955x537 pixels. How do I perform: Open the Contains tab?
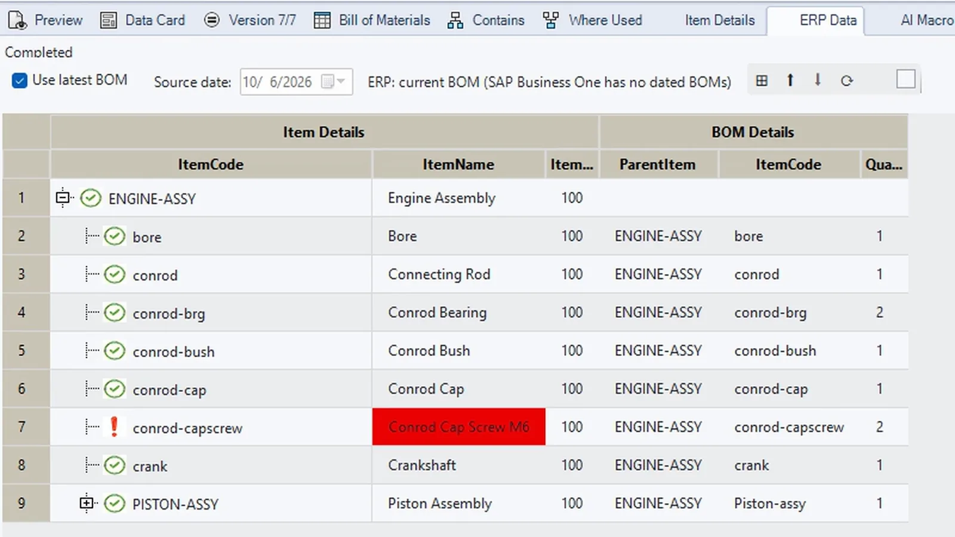[486, 20]
